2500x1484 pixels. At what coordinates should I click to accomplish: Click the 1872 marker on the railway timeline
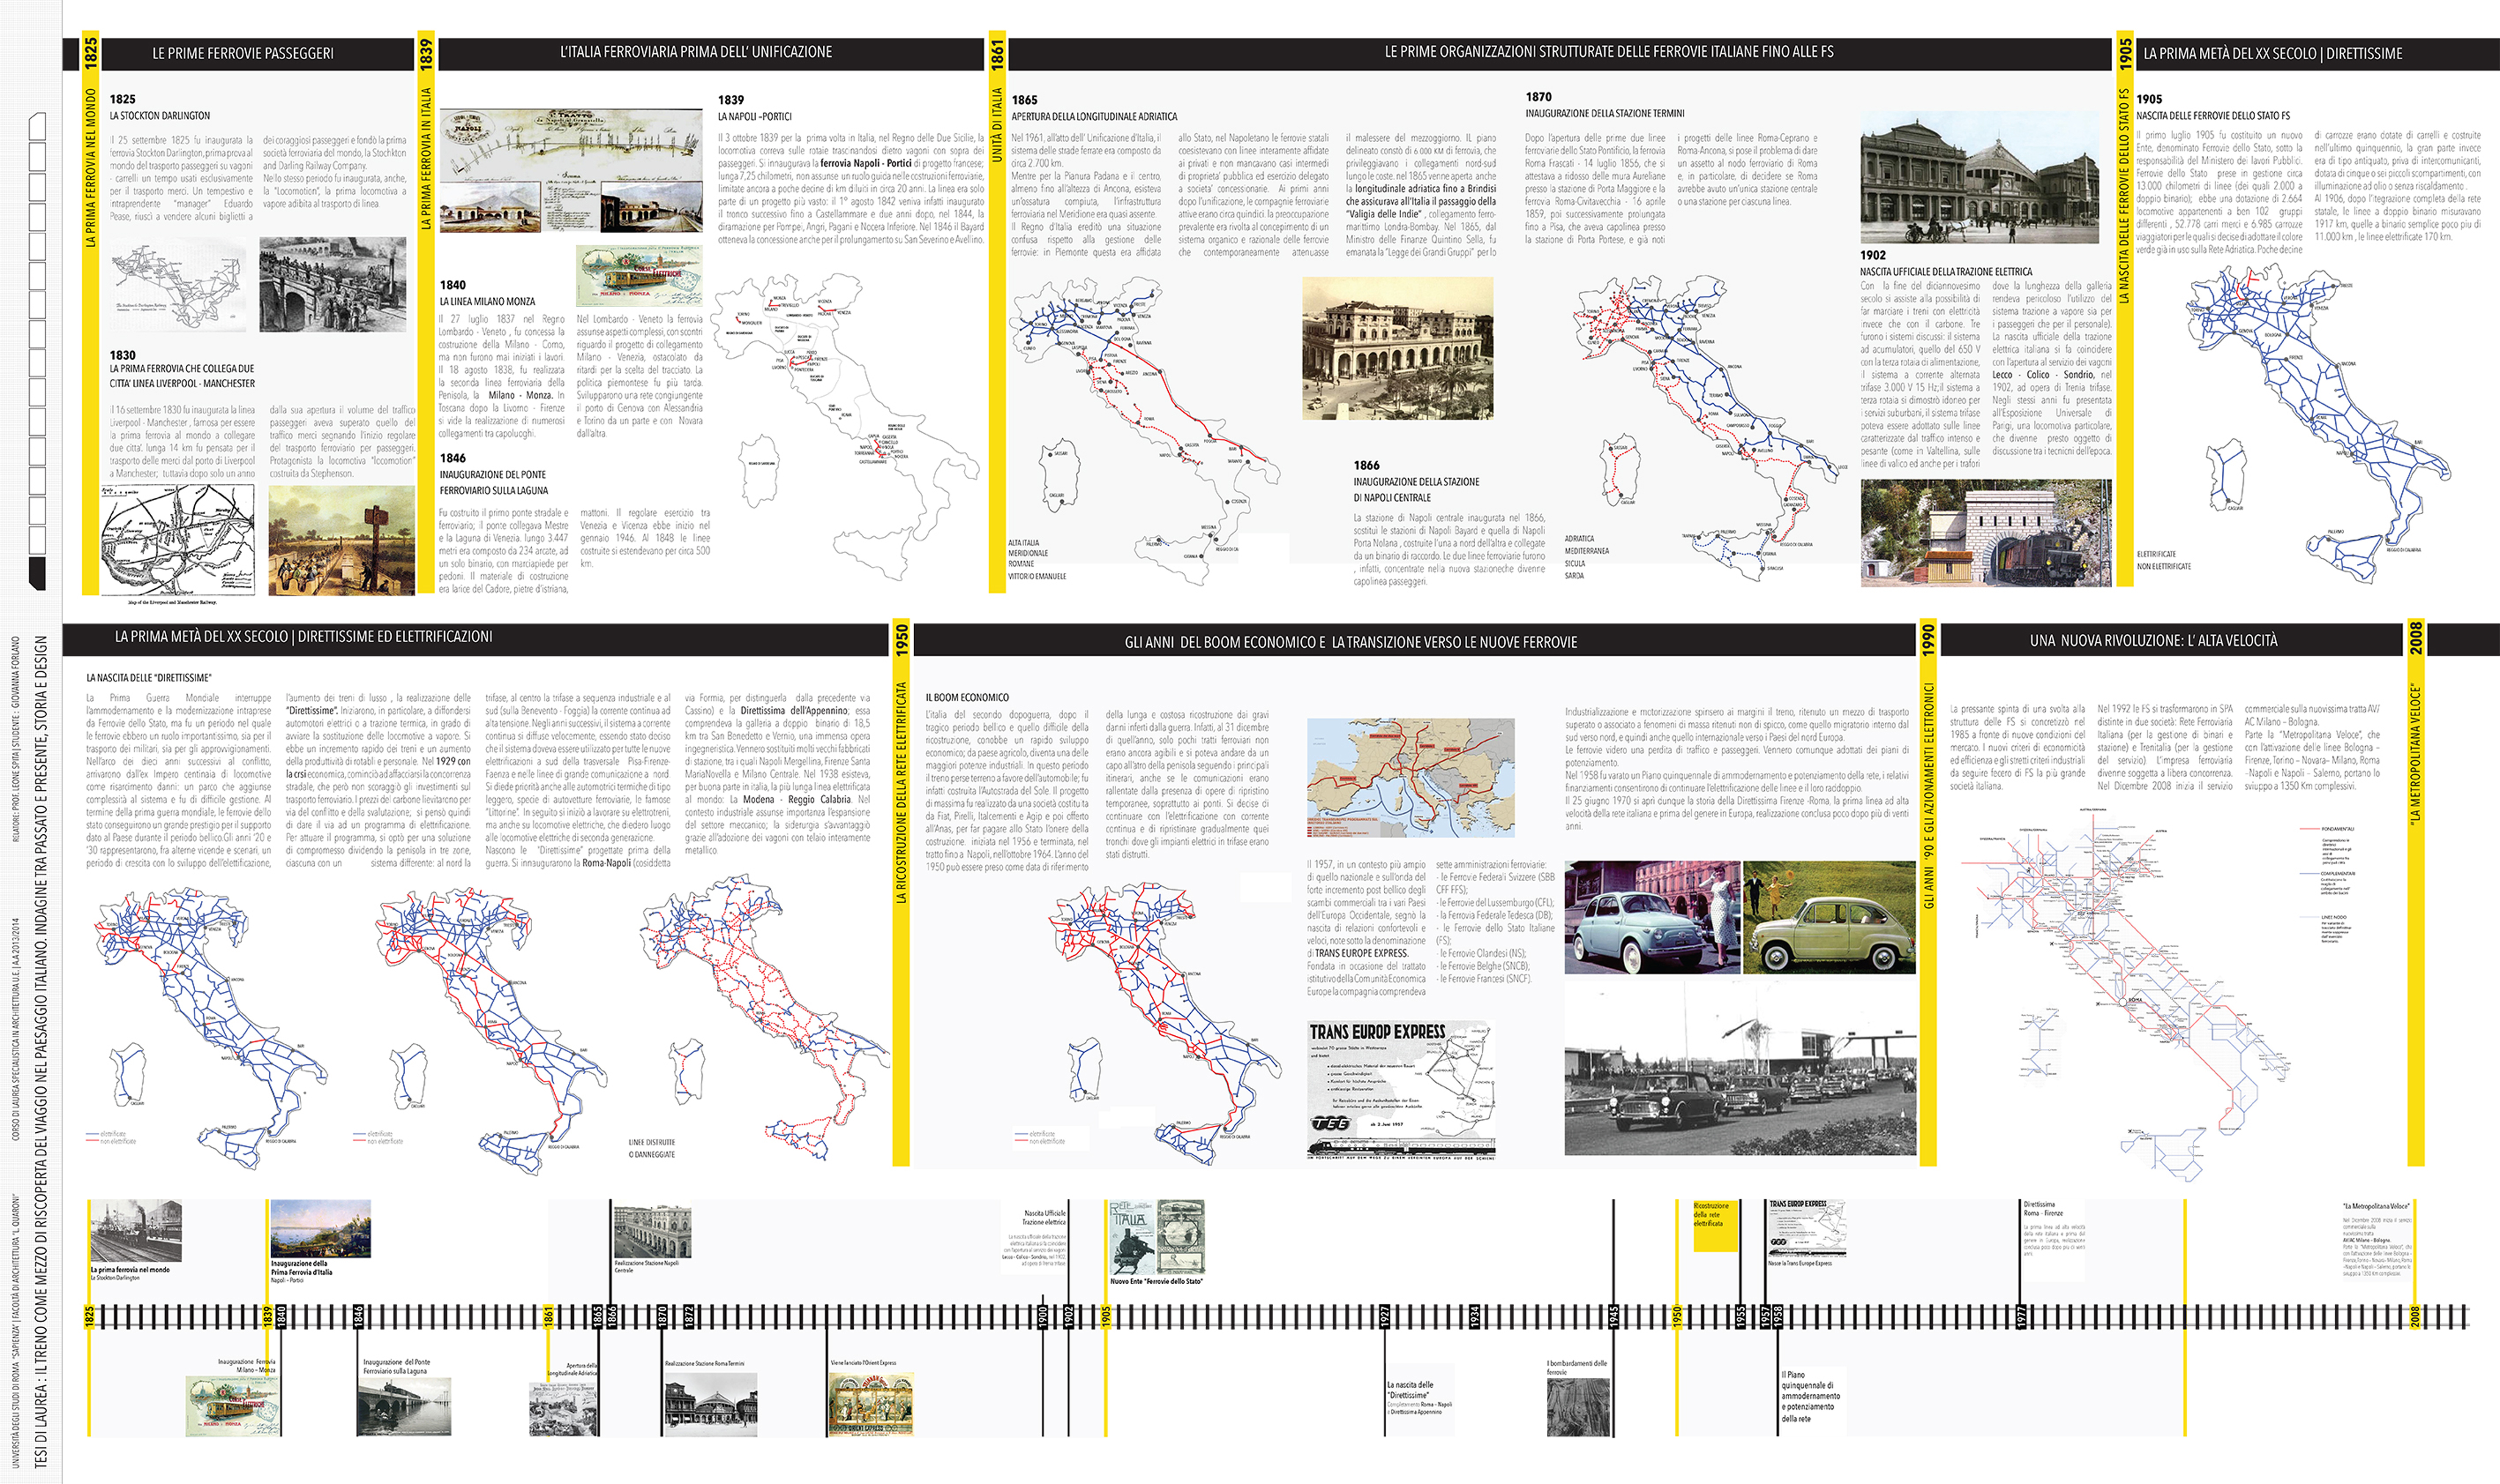click(x=688, y=1317)
